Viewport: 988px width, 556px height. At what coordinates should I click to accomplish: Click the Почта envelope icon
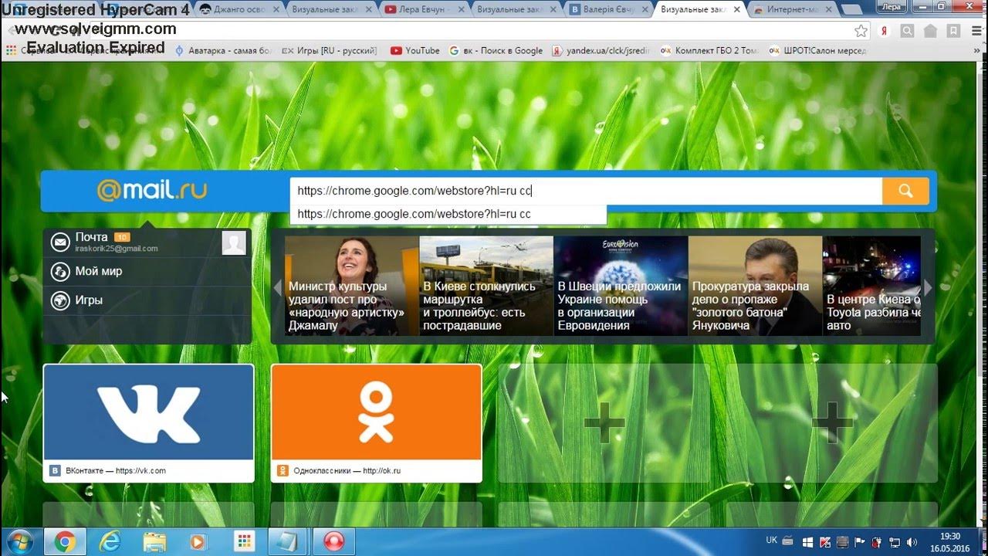coord(60,242)
